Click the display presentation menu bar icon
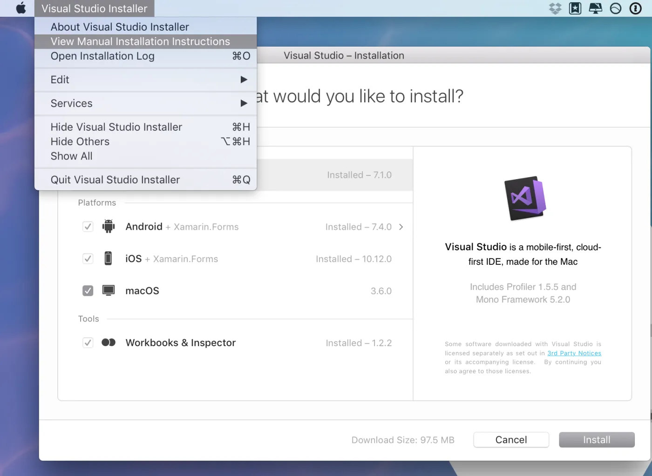This screenshot has width=652, height=476. click(x=595, y=8)
